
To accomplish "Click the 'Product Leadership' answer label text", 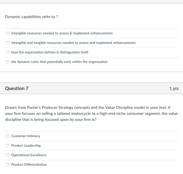I will 26,146.
